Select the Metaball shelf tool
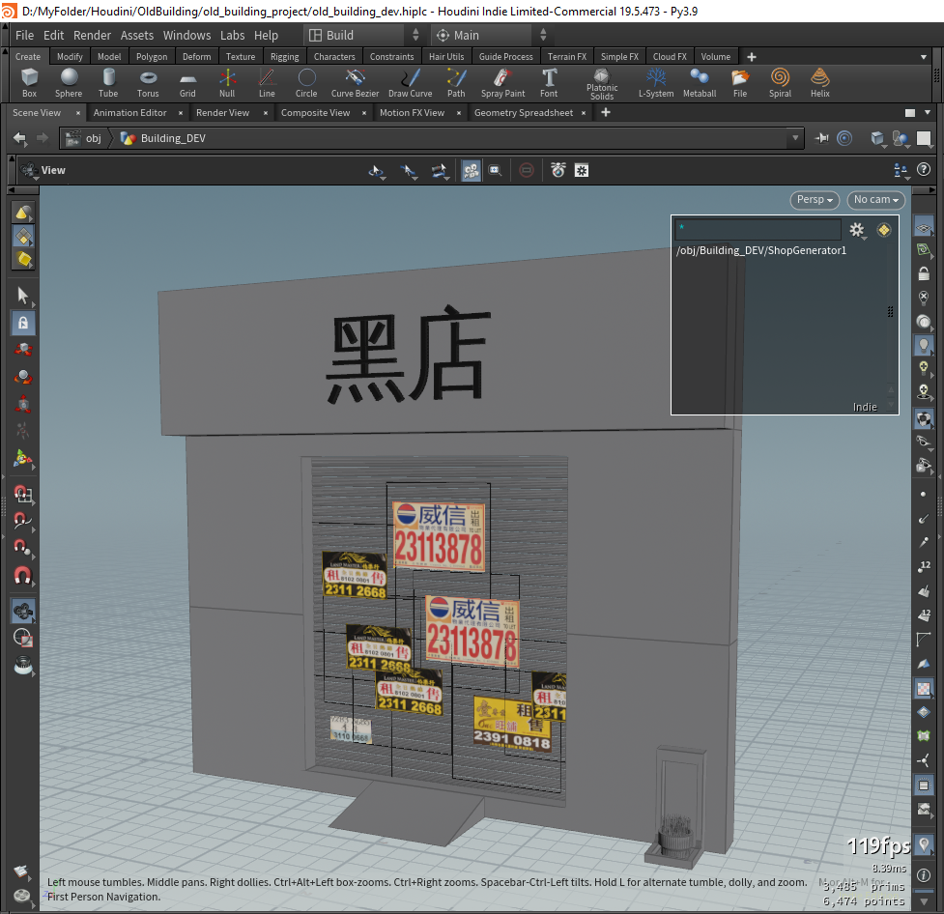This screenshot has width=944, height=914. [x=700, y=81]
